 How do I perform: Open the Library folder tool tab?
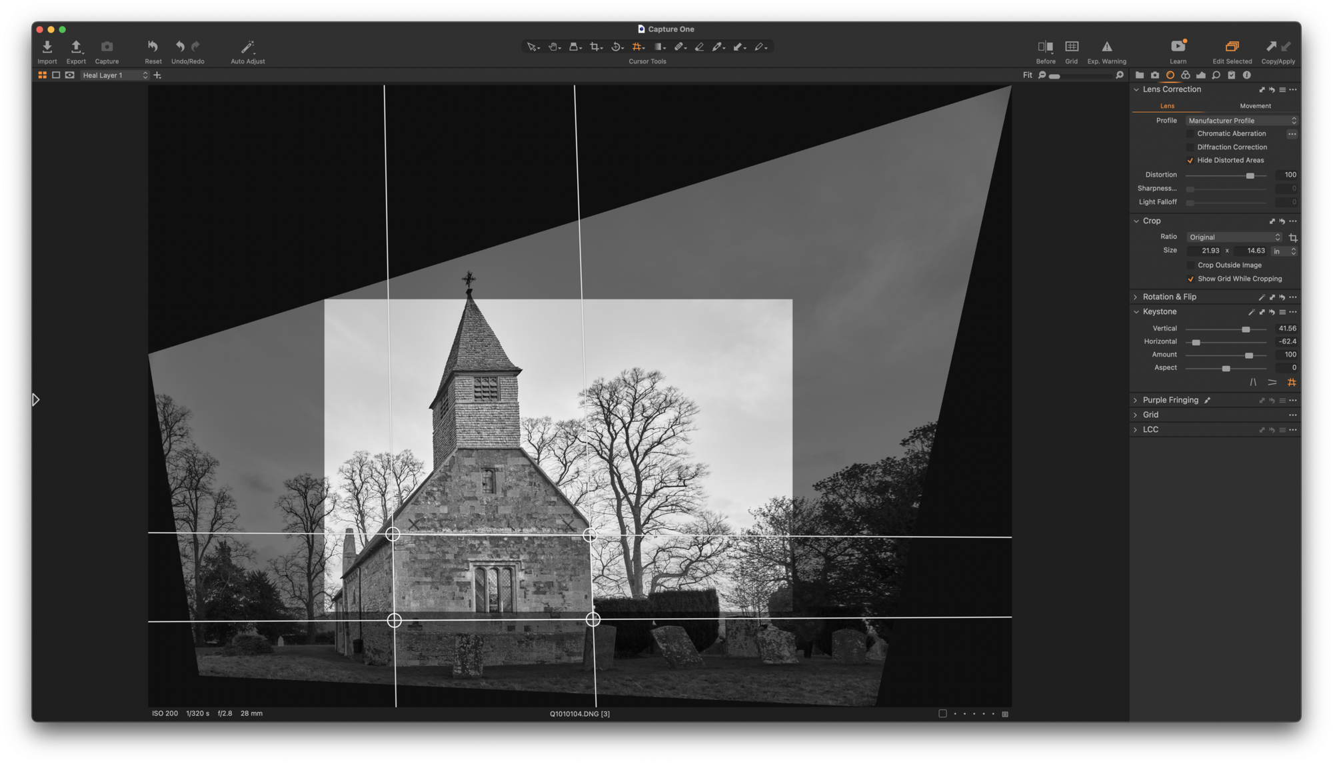click(x=1139, y=75)
